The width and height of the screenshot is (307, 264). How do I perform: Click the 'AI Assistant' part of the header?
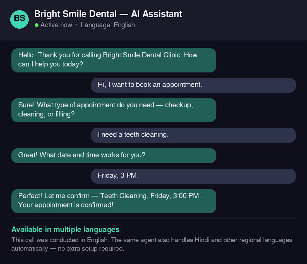pyautogui.click(x=157, y=14)
